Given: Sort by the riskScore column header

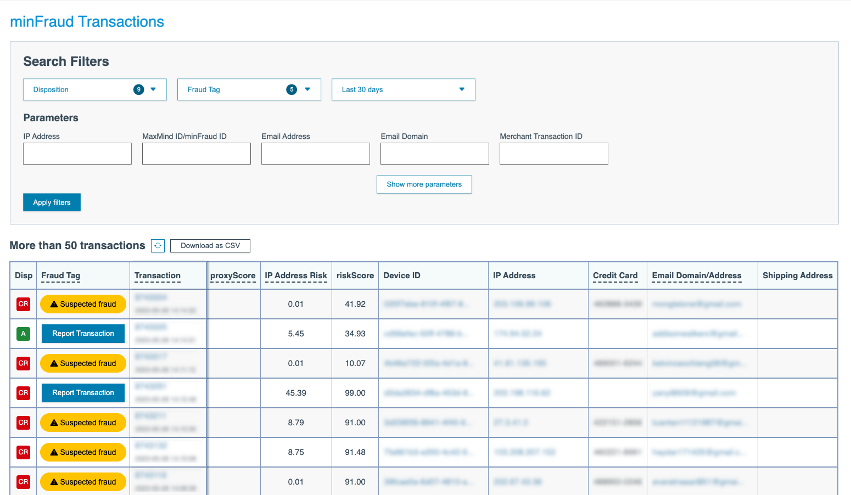Looking at the screenshot, I should [355, 275].
